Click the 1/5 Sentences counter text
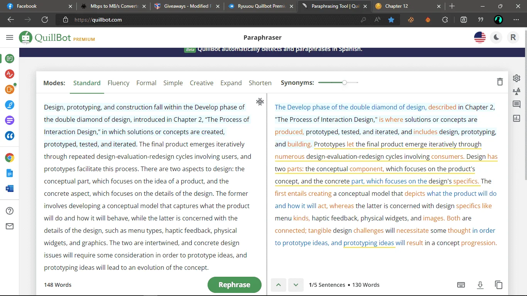Image resolution: width=527 pixels, height=296 pixels. [x=327, y=285]
